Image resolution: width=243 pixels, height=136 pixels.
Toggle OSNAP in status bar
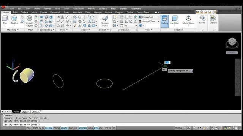coord(64,128)
